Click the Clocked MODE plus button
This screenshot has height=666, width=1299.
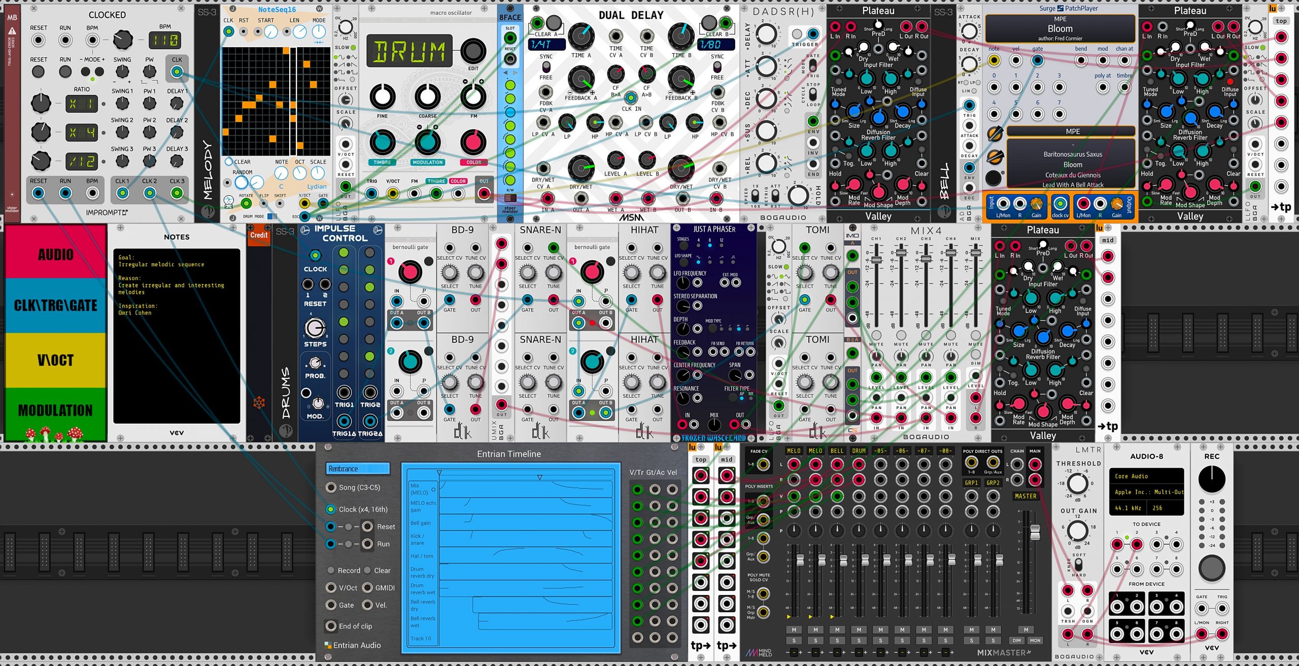(99, 72)
